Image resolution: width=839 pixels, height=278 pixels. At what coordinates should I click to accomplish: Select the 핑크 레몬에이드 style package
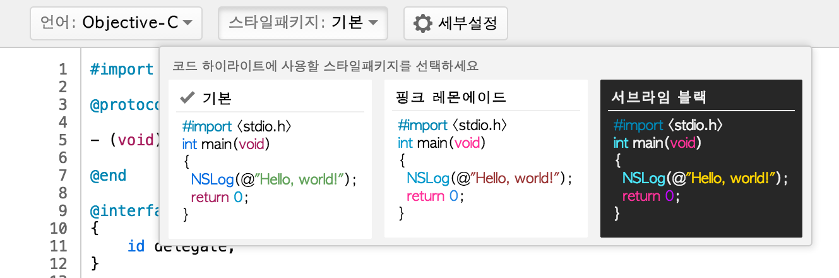tap(451, 98)
